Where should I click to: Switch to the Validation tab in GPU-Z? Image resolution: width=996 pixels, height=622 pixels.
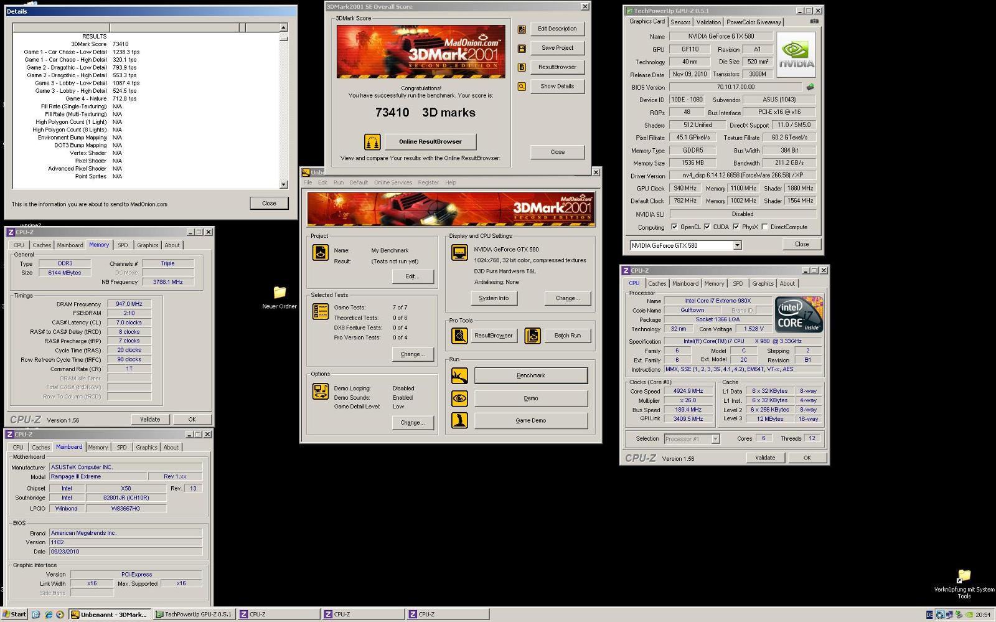[708, 22]
